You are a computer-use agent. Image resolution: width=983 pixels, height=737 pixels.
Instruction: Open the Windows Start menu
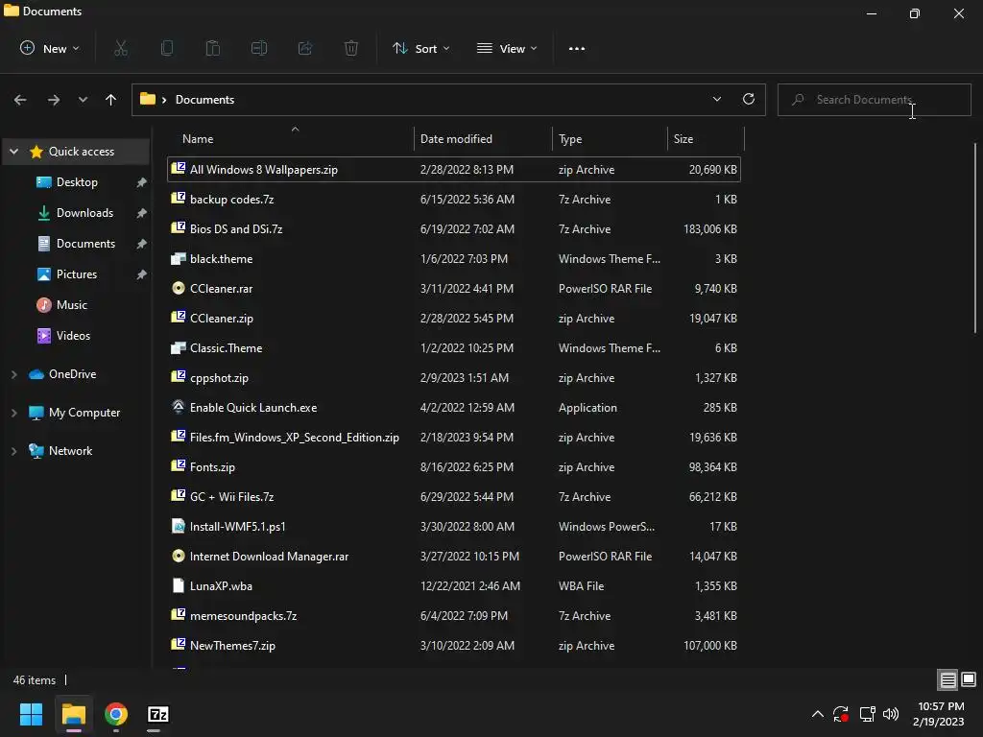coord(31,714)
